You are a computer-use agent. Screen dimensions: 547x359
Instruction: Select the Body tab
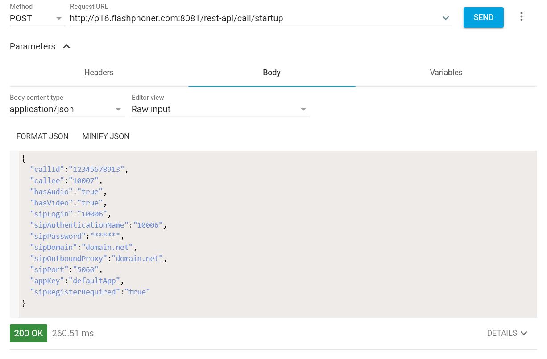click(272, 73)
